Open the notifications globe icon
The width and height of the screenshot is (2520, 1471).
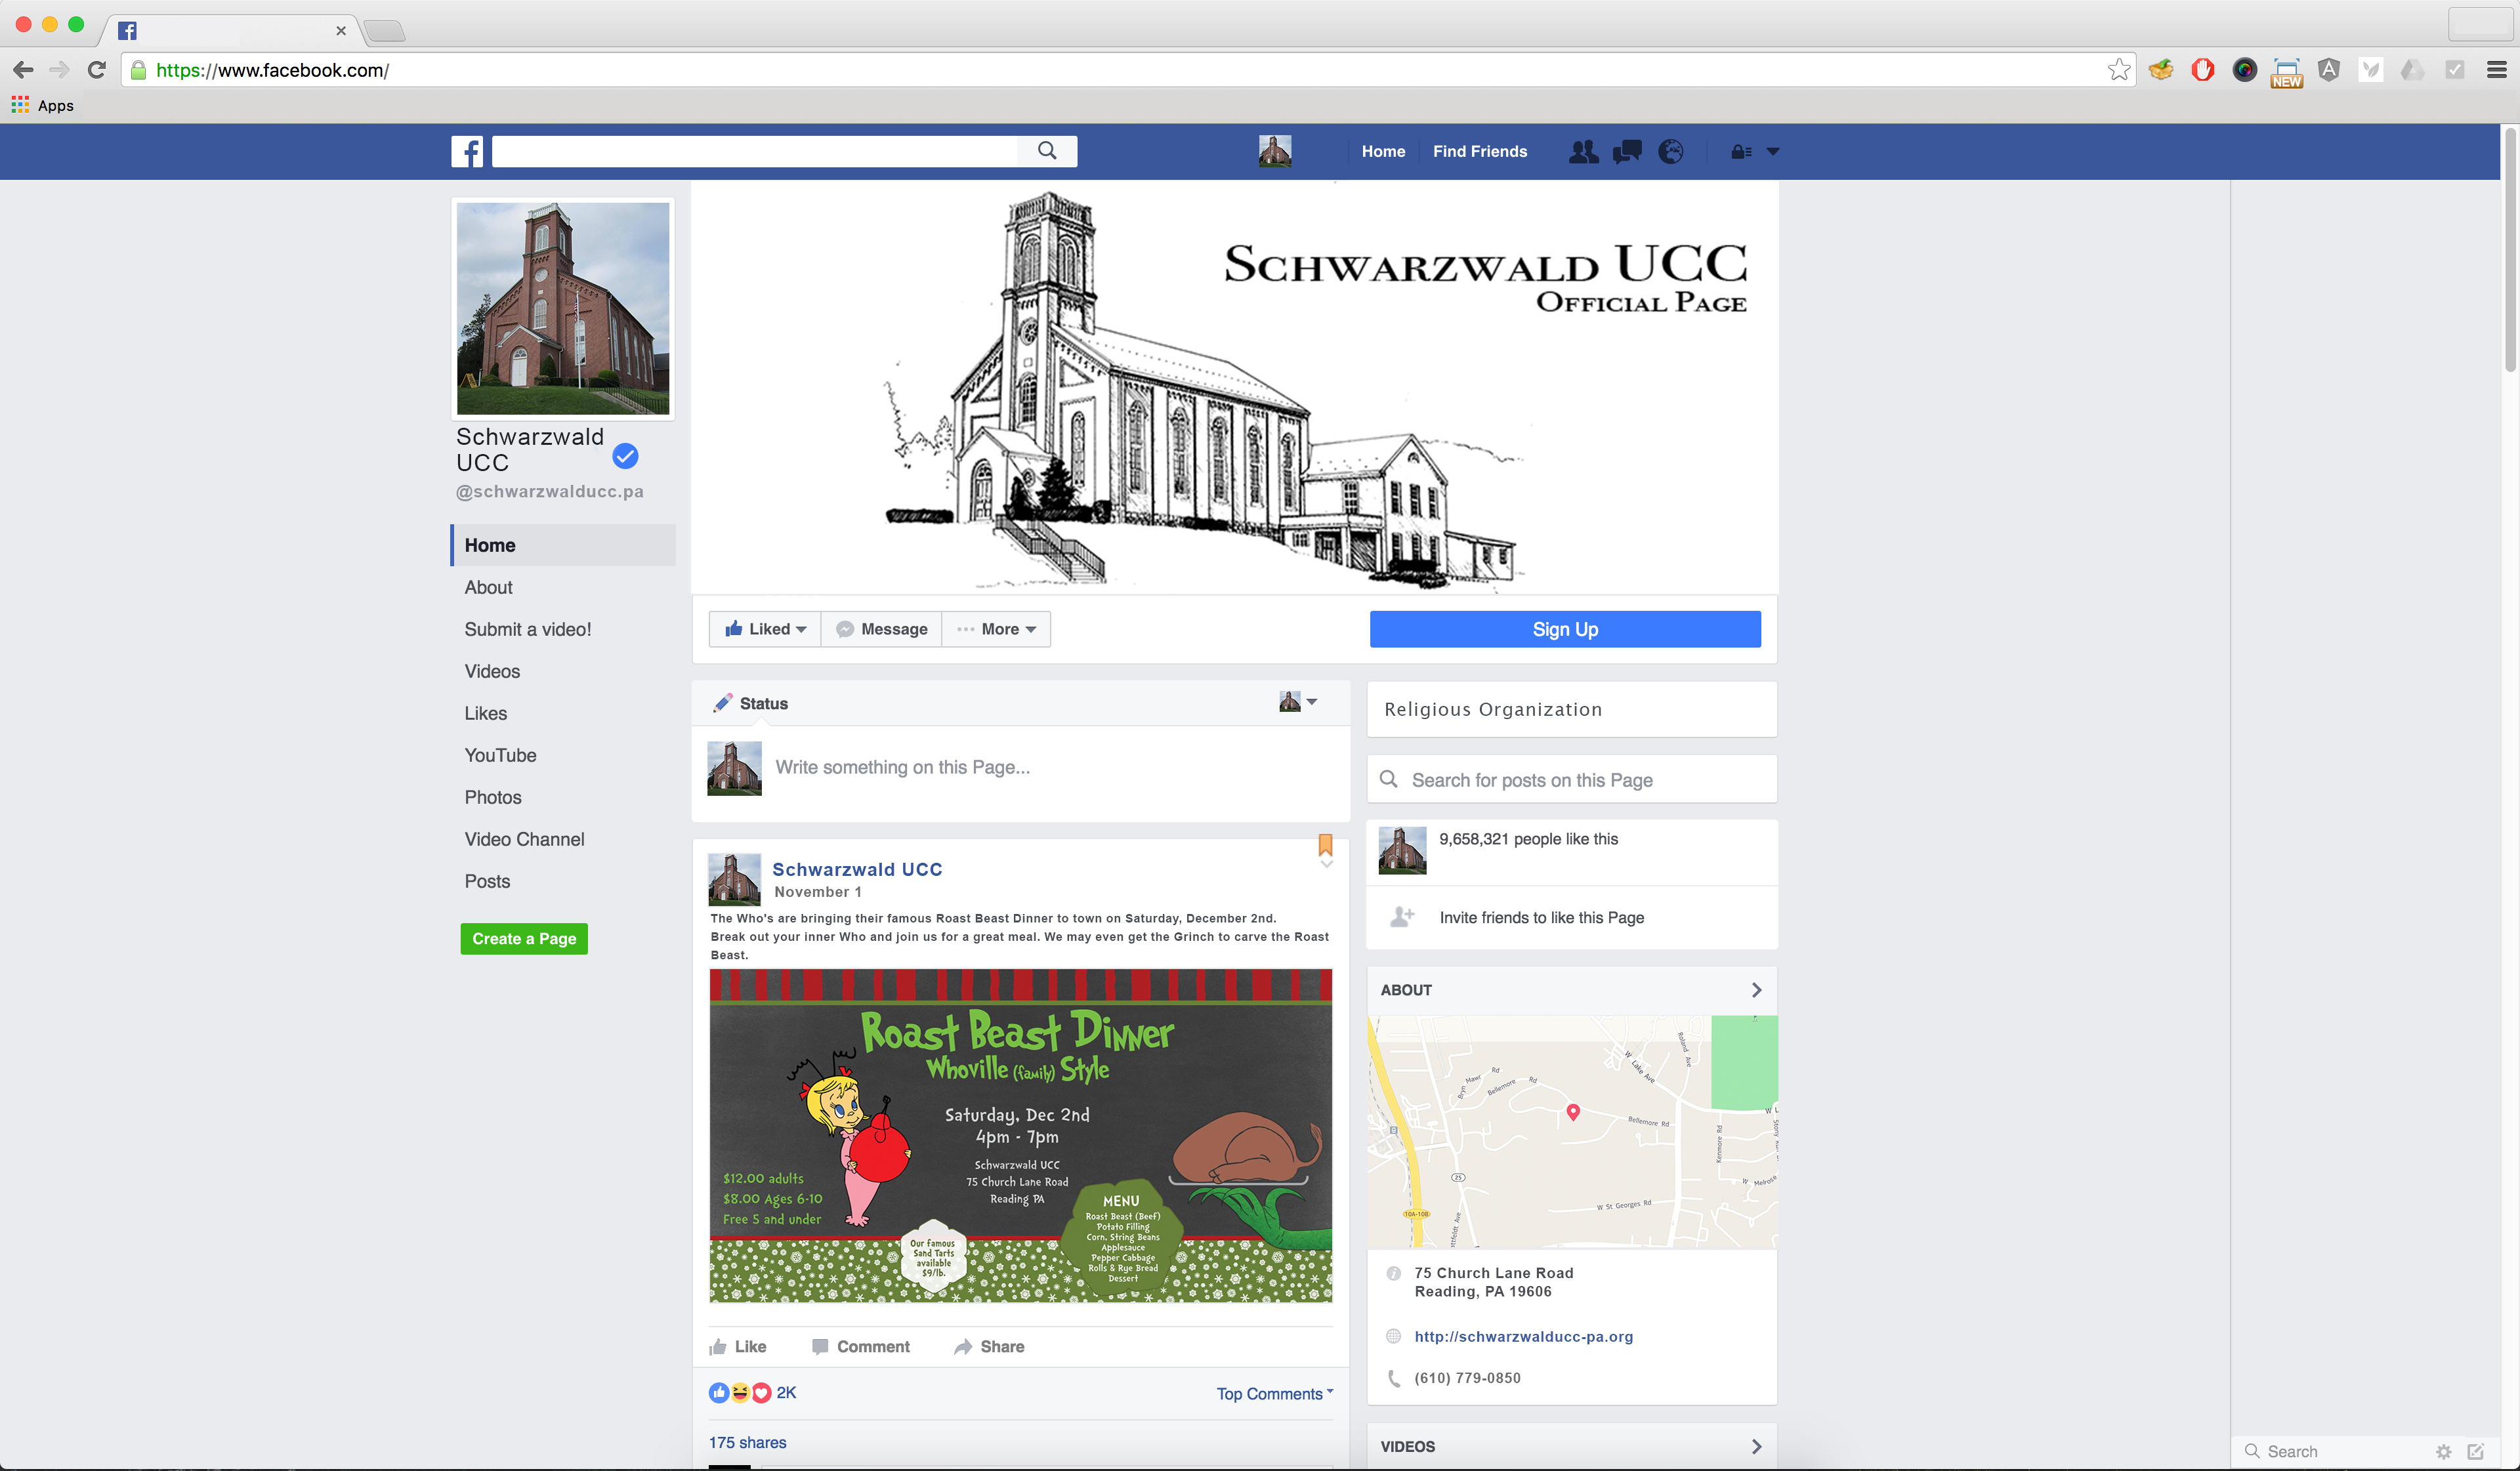tap(1670, 152)
